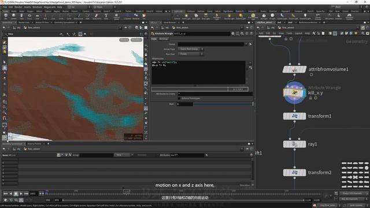
Task: Open the scene view path dropdown
Action: pos(120,28)
